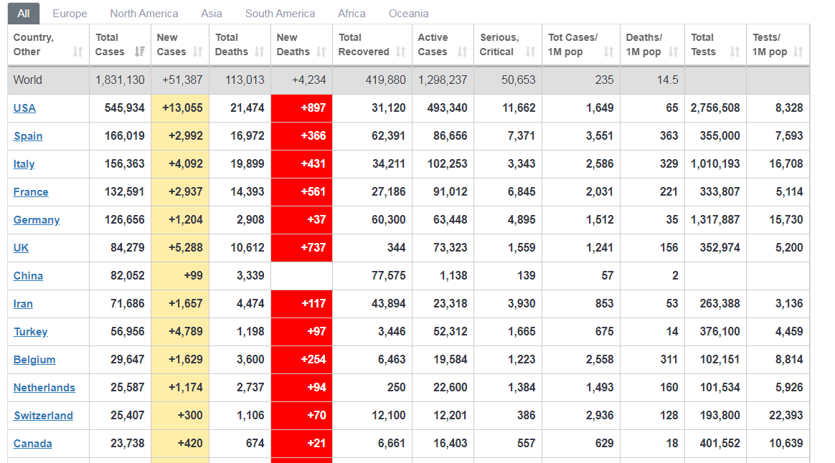Click the Spain country link
Screen dimensions: 835x463
tap(28, 136)
